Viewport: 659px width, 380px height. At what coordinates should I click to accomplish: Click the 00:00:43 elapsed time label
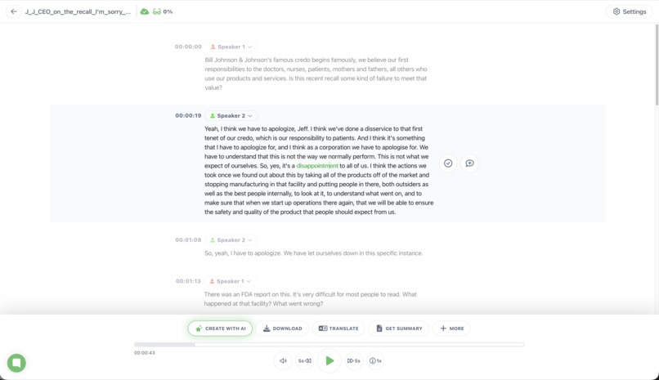pos(145,353)
